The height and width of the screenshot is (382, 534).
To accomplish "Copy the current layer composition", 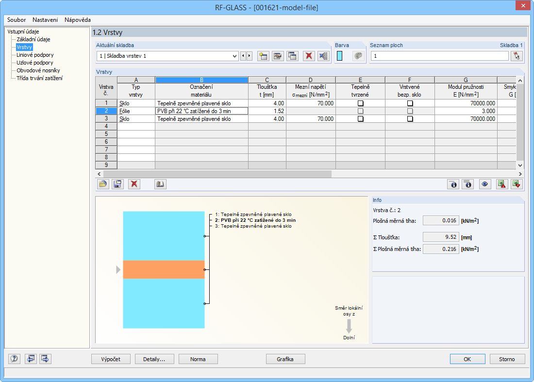I will click(x=292, y=56).
